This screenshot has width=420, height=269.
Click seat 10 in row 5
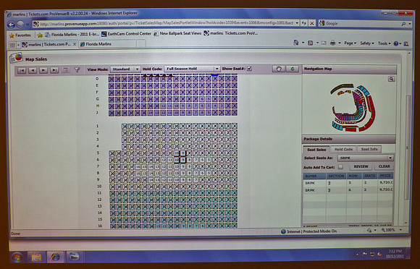pyautogui.click(x=176, y=153)
